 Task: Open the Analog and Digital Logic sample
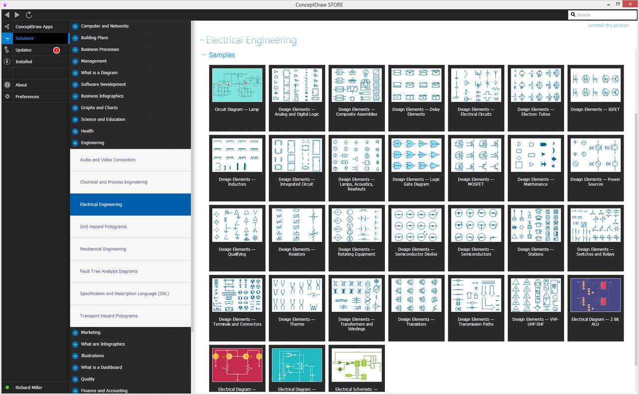[297, 98]
